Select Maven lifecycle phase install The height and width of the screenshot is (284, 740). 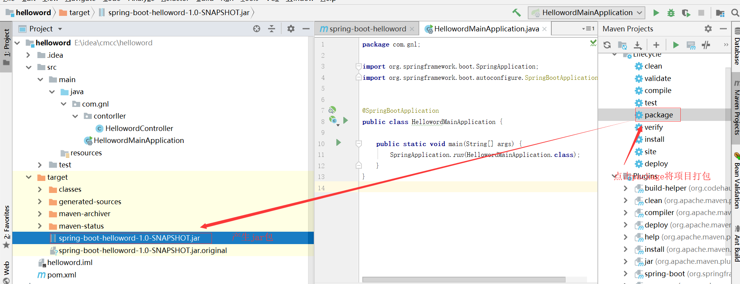tap(654, 139)
